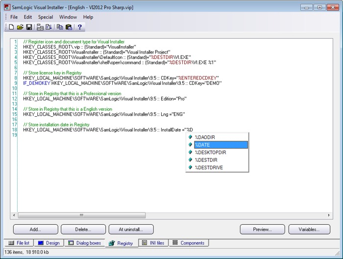This screenshot has height=259, width=343.
Task: Open the Edit menu
Action: (28, 17)
